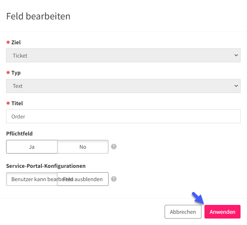Apply changes with the Anwenden button

pos(223,212)
